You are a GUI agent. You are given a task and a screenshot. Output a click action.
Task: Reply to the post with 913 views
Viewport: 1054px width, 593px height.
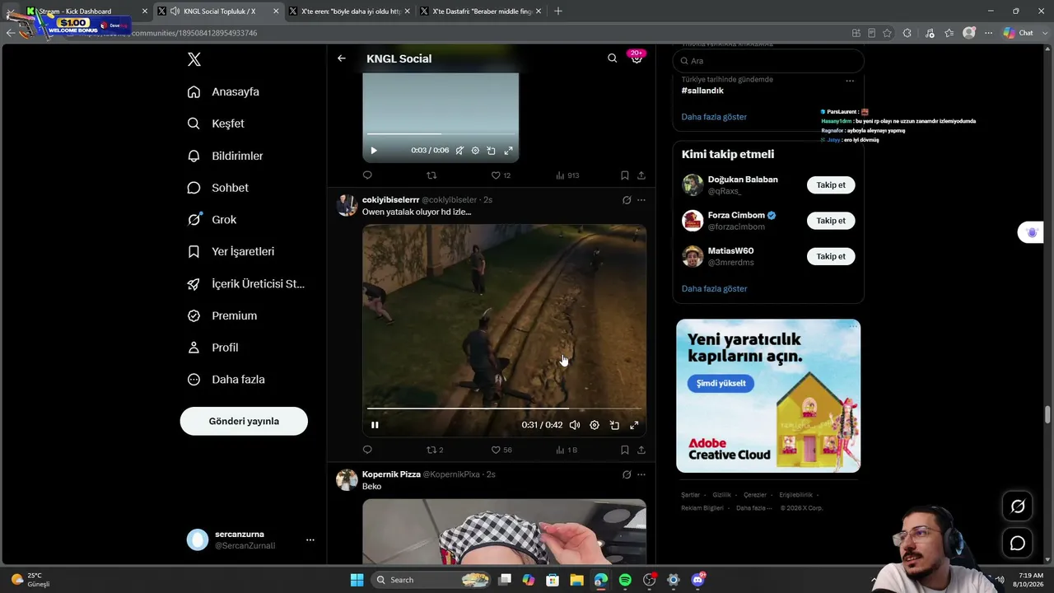click(367, 175)
